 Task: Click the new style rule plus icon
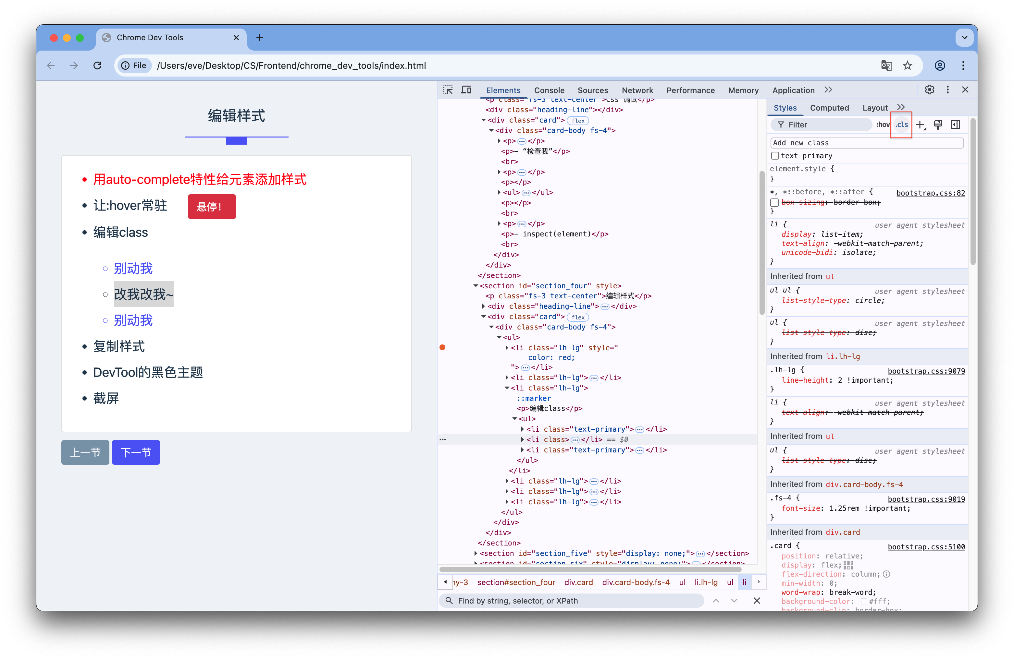point(920,125)
